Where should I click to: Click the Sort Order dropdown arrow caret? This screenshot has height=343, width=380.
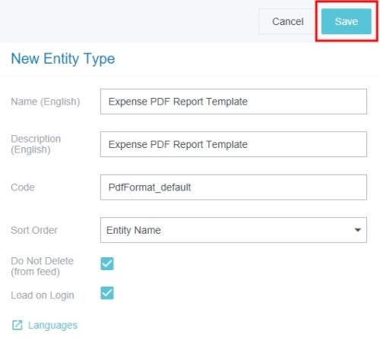357,230
